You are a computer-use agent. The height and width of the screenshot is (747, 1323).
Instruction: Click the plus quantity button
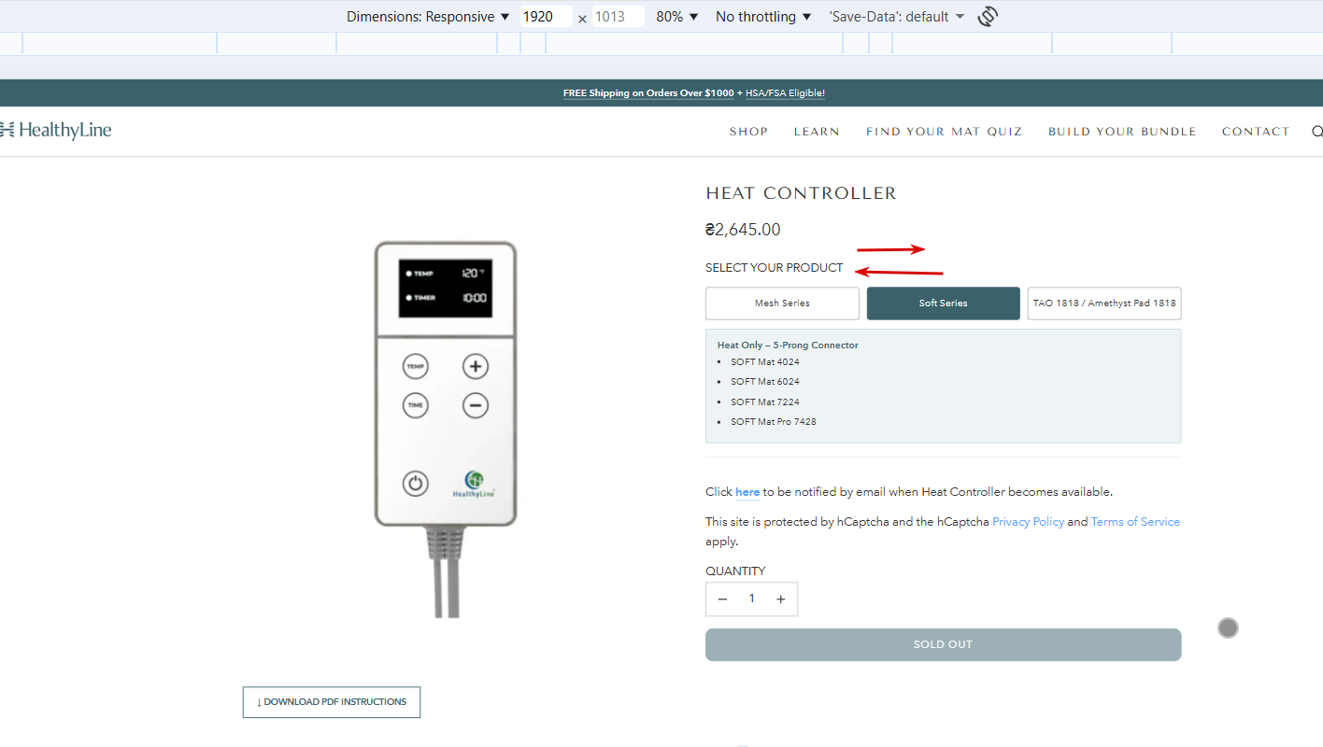point(781,599)
